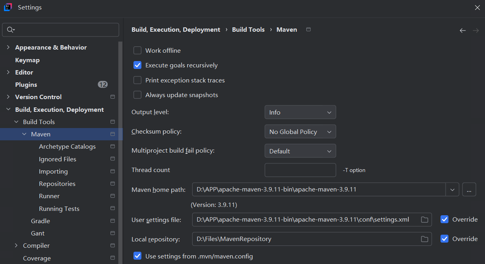Uncheck Execute goals recursively
The height and width of the screenshot is (264, 485).
(x=137, y=65)
